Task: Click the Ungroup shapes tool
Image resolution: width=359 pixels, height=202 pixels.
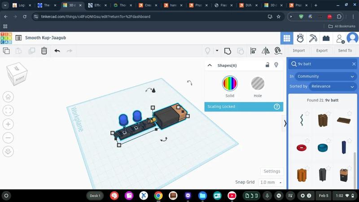Action: (x=241, y=51)
